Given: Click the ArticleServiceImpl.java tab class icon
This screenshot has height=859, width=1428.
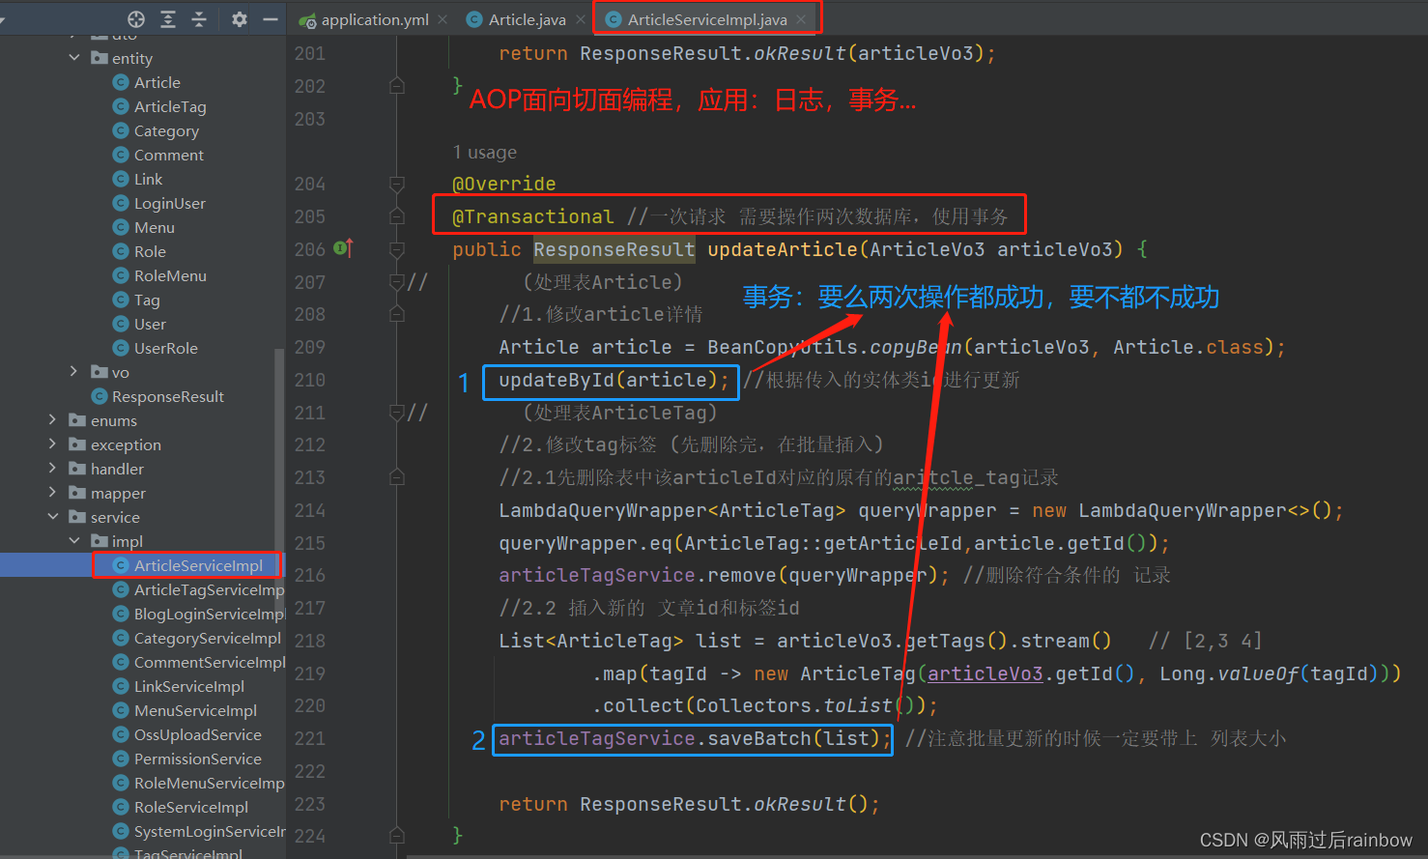Looking at the screenshot, I should 614,19.
